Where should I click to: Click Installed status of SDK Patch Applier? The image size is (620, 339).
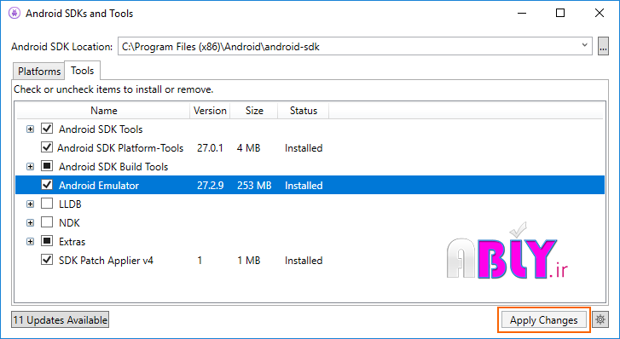304,261
